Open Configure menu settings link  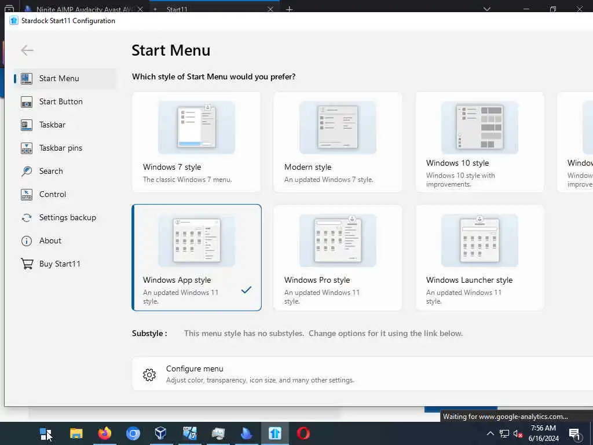[x=363, y=374]
